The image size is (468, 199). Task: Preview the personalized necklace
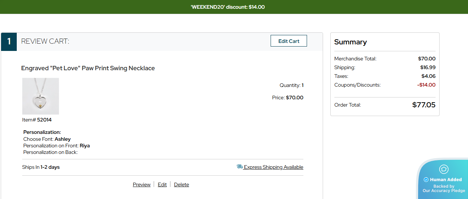pos(142,185)
